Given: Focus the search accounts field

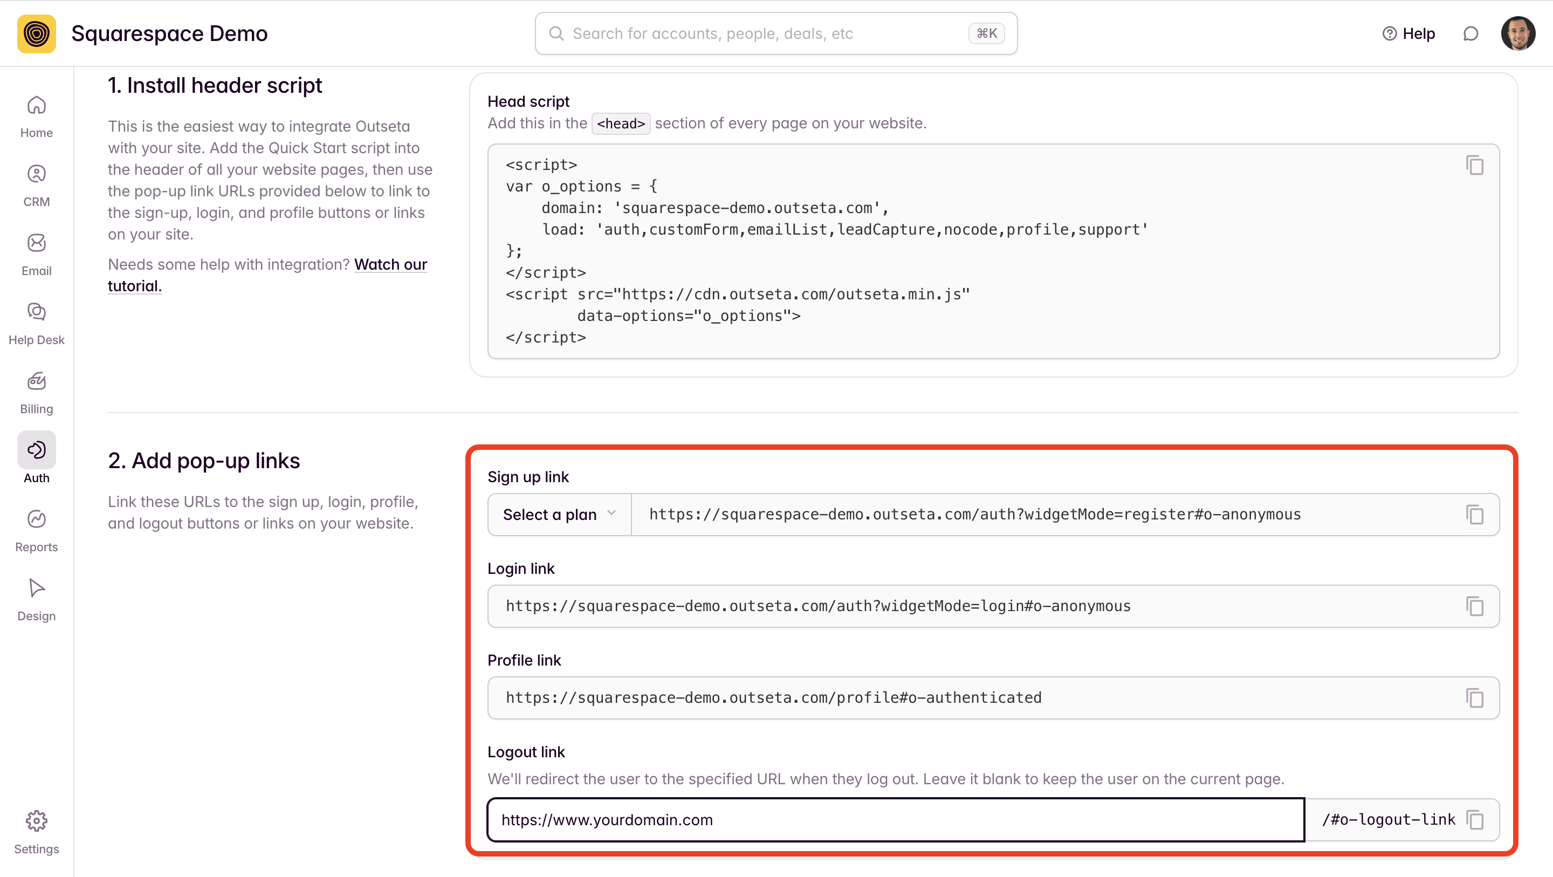Looking at the screenshot, I should (776, 34).
